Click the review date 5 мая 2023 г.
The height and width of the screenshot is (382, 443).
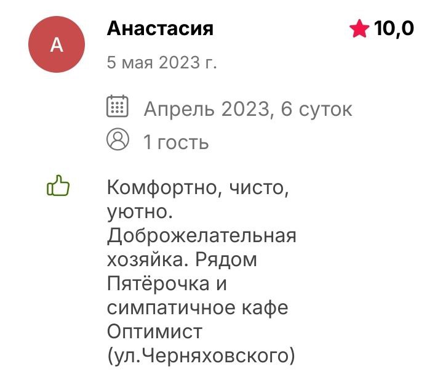(x=162, y=62)
